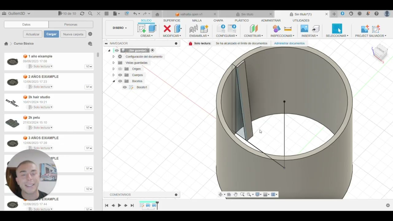Expand Configuración del documento node
The image size is (393, 221).
pos(114,56)
